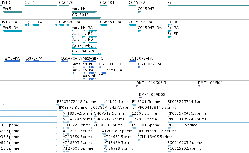
Task: Select the CG15042-PA protein label
Action: [141, 58]
